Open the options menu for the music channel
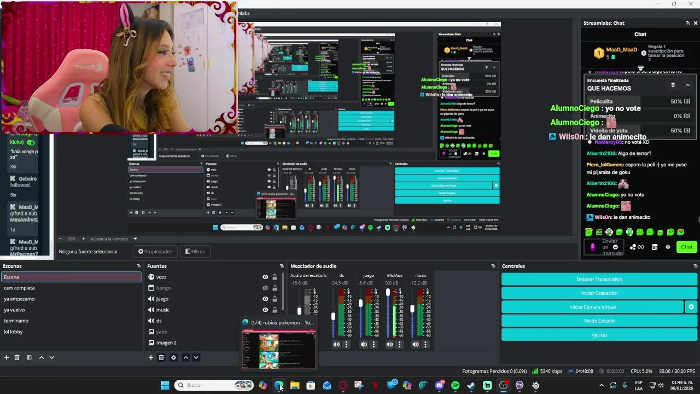Screen dimensions: 700x394 pyautogui.click(x=425, y=344)
